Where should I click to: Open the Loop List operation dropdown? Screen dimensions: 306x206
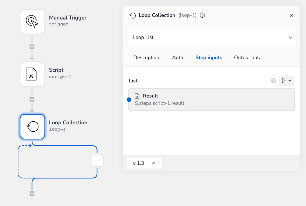[x=212, y=38]
